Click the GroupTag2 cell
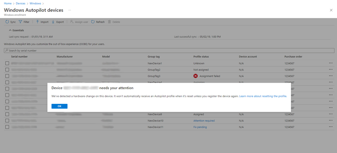Viewport: 337px width, 153px height. click(x=154, y=70)
